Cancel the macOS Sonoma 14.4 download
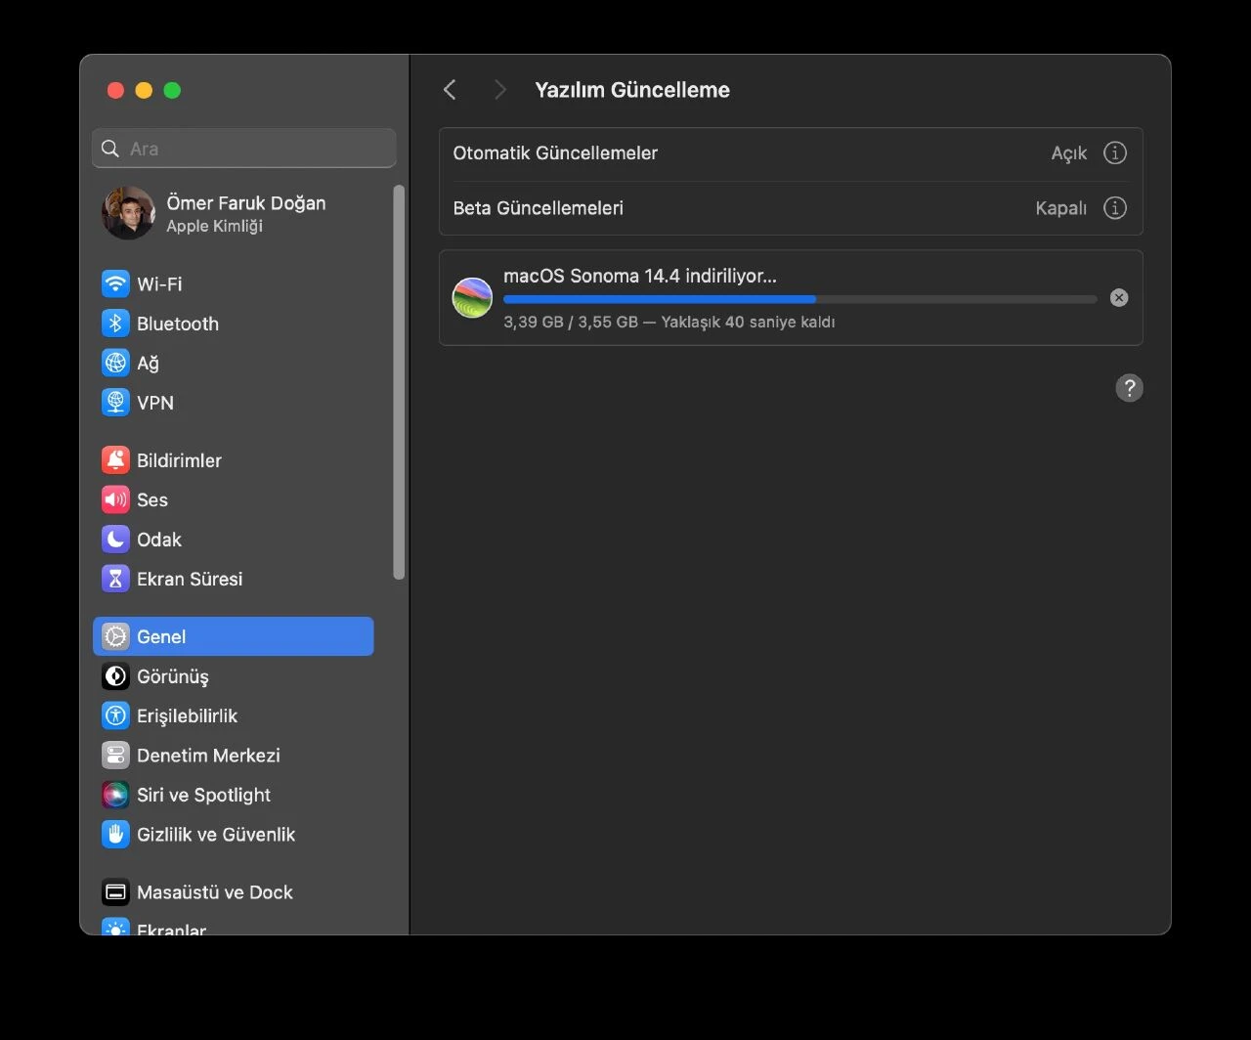The width and height of the screenshot is (1251, 1040). 1119,297
